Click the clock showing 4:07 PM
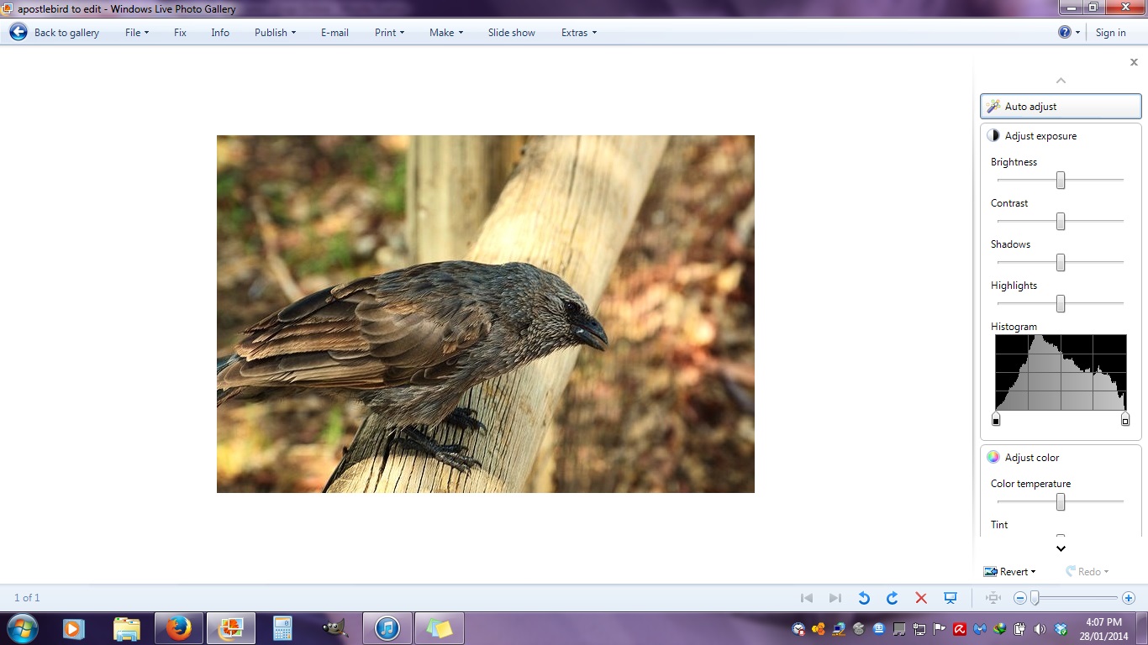The height and width of the screenshot is (645, 1148). (1103, 621)
